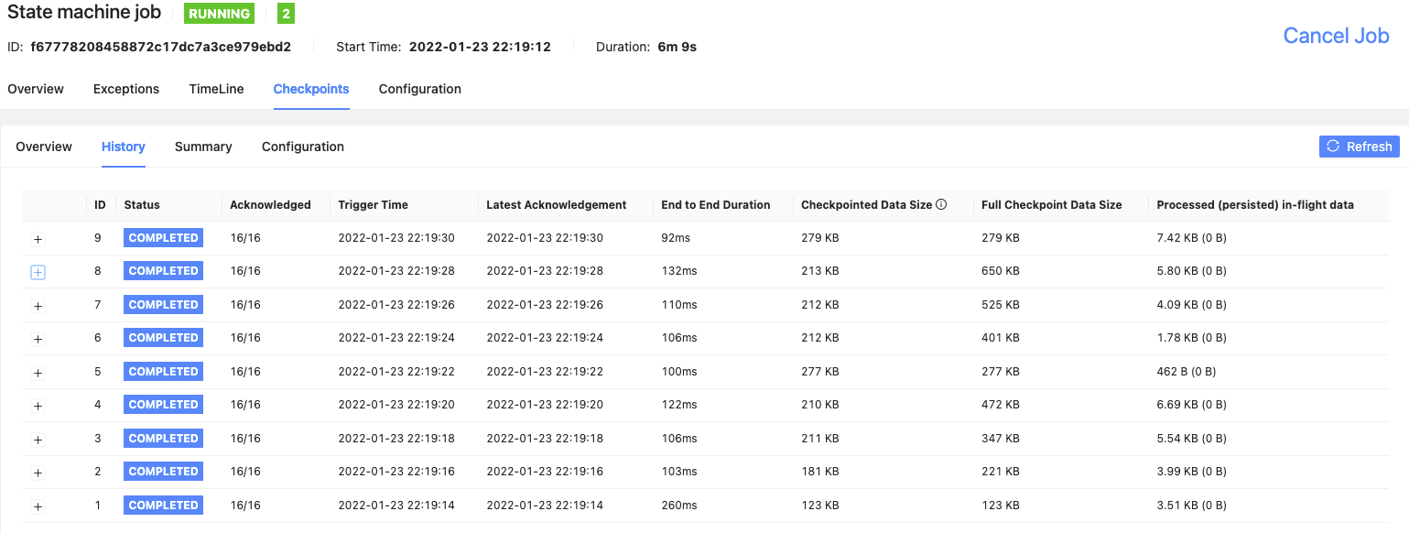
Task: Click the job ID starting with f67778
Action: click(x=160, y=44)
